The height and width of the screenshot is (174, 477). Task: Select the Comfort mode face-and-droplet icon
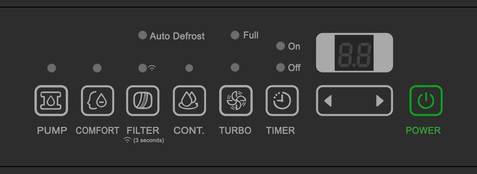97,100
